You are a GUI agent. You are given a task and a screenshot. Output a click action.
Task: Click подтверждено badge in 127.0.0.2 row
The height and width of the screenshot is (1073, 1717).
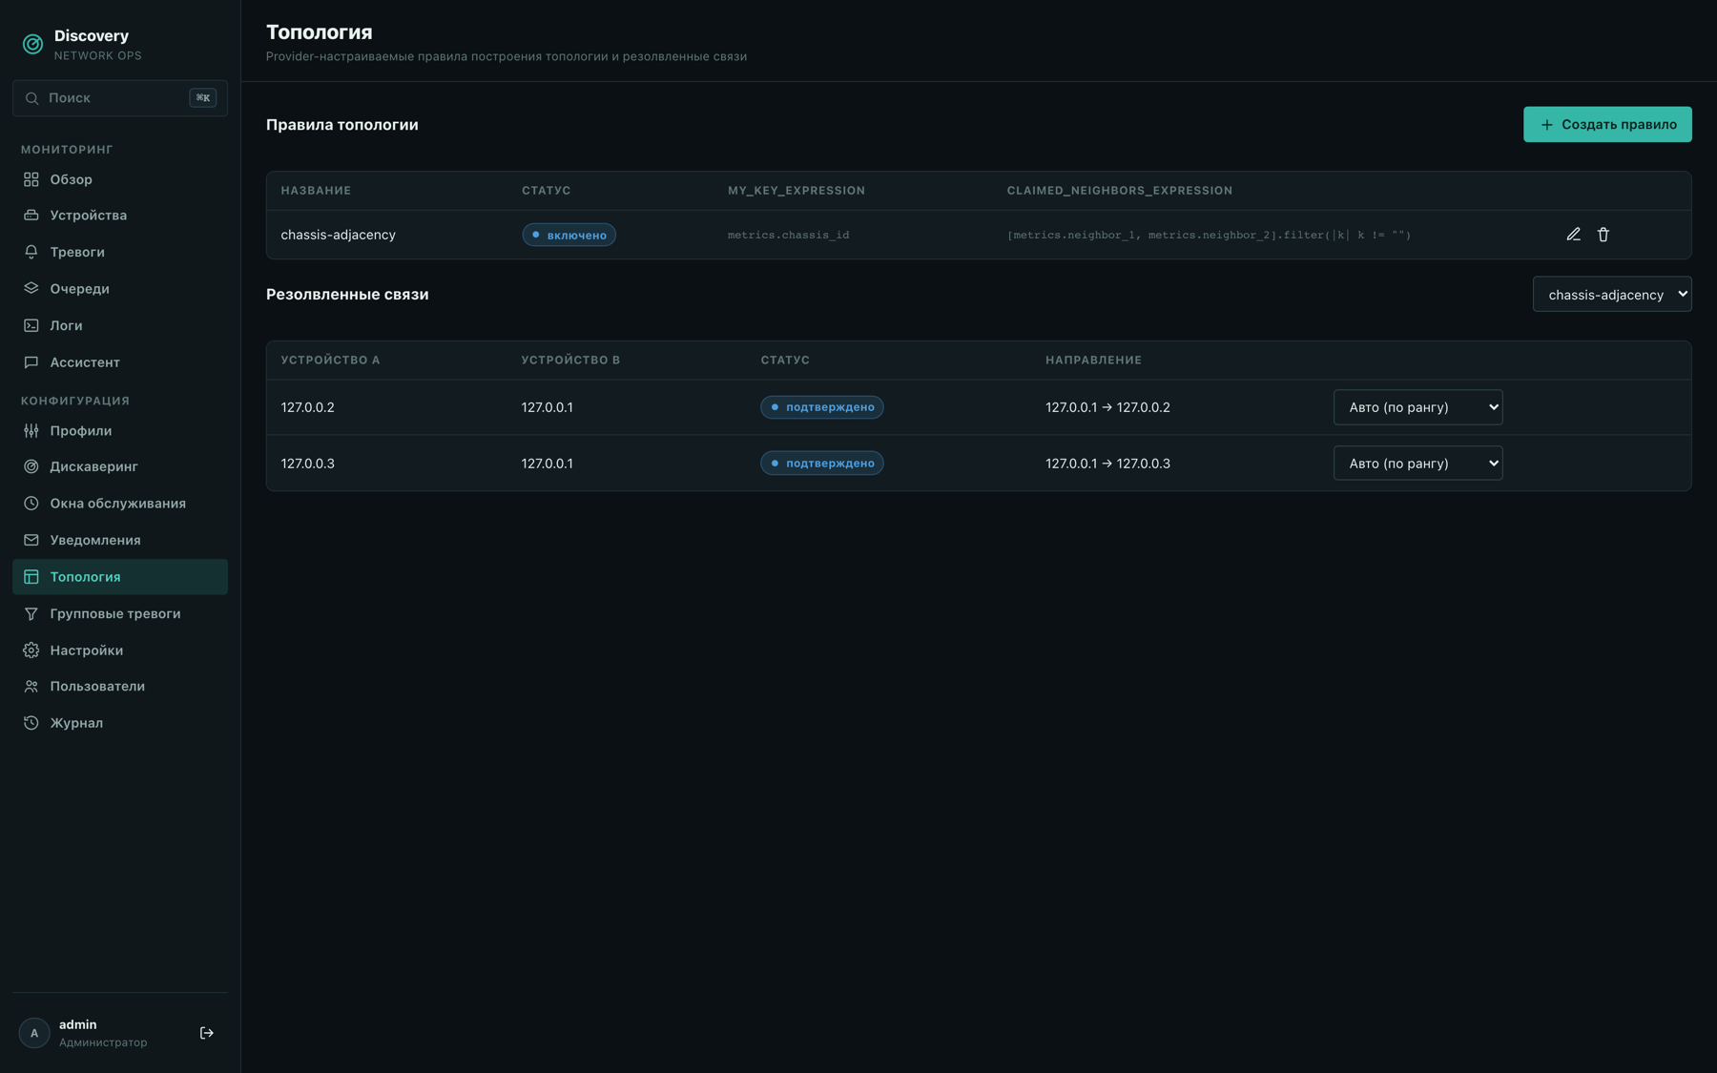822,407
